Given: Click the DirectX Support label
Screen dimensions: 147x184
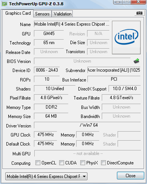Looking at the screenshot, I should pos(92,89).
